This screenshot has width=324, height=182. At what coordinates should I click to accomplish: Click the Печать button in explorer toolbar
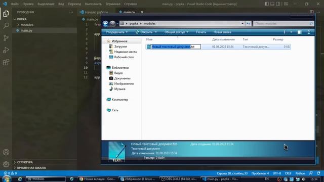201,32
